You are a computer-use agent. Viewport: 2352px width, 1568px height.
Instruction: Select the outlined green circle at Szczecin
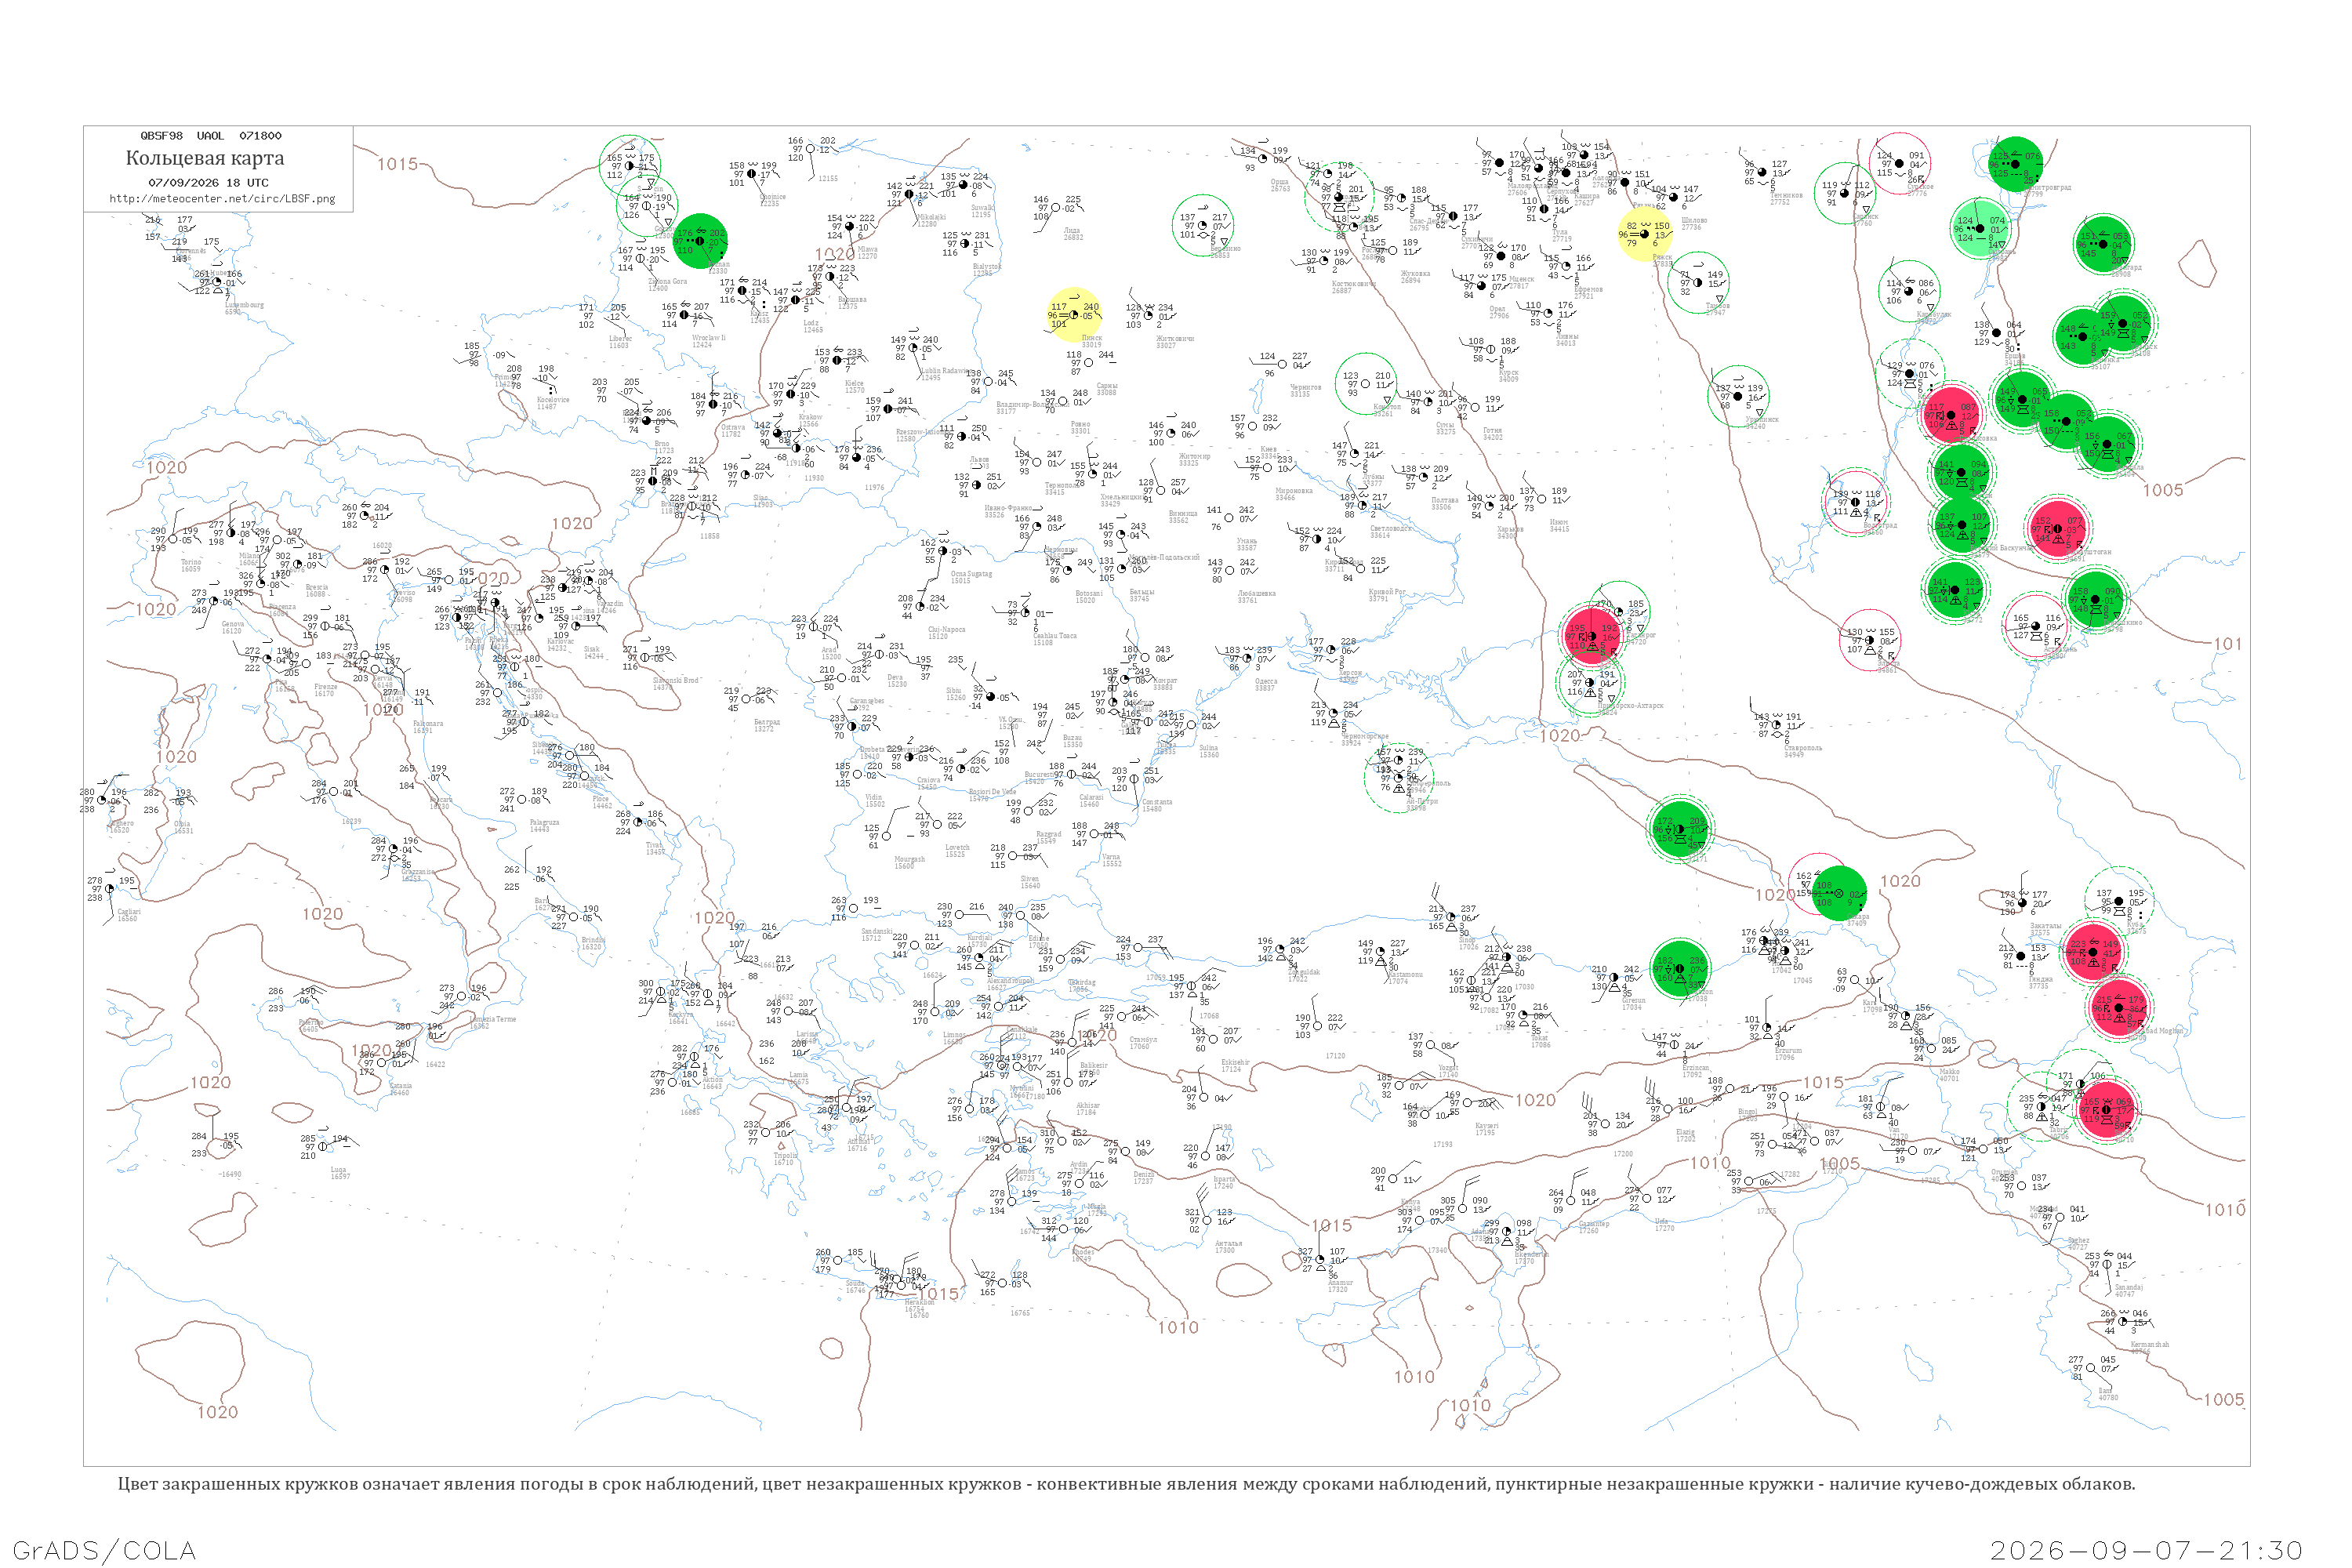point(630,165)
